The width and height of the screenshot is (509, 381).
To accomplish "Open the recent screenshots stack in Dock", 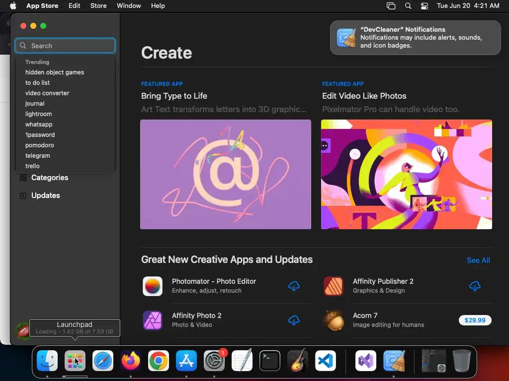I will [x=433, y=361].
